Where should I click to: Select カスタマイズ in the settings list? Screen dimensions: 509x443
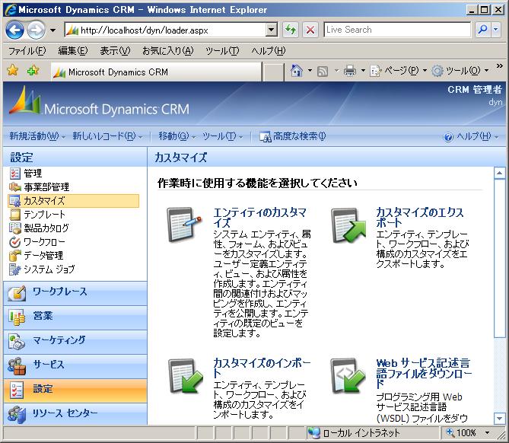(x=73, y=201)
